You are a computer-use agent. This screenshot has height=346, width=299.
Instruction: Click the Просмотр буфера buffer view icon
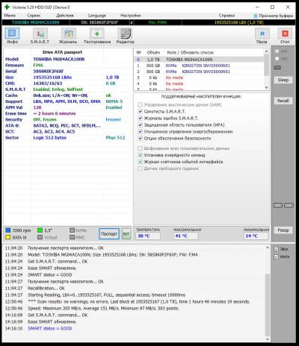tap(256, 16)
